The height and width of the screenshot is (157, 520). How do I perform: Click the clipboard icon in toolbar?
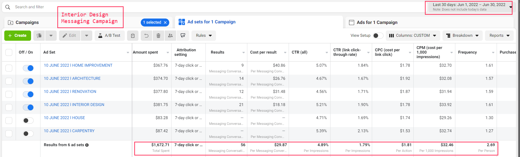133,36
